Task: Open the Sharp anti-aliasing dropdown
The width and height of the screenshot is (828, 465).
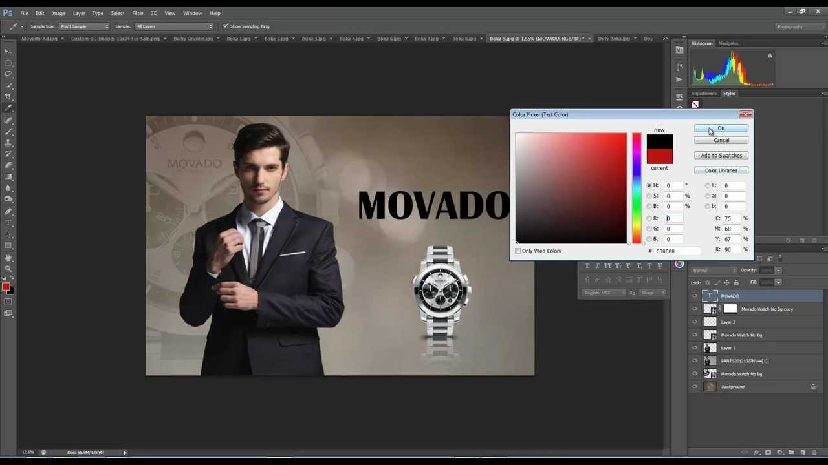Action: [x=652, y=293]
